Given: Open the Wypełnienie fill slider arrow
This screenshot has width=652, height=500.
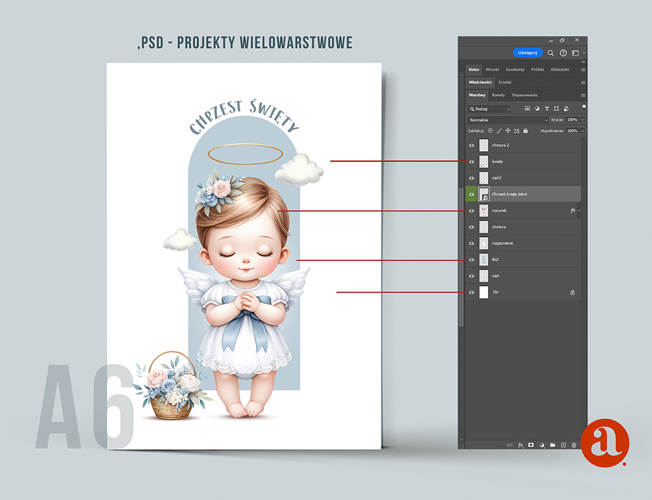Looking at the screenshot, I should click(x=583, y=130).
